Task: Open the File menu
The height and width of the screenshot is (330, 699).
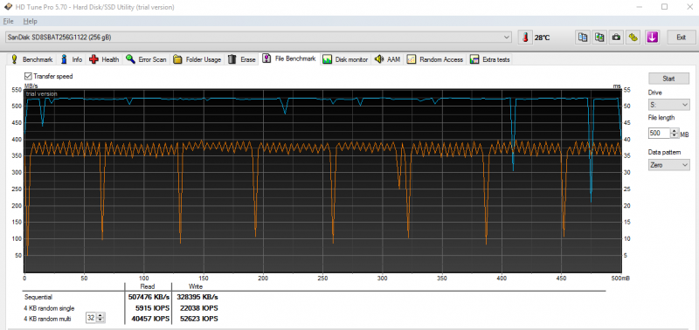Action: 8,21
